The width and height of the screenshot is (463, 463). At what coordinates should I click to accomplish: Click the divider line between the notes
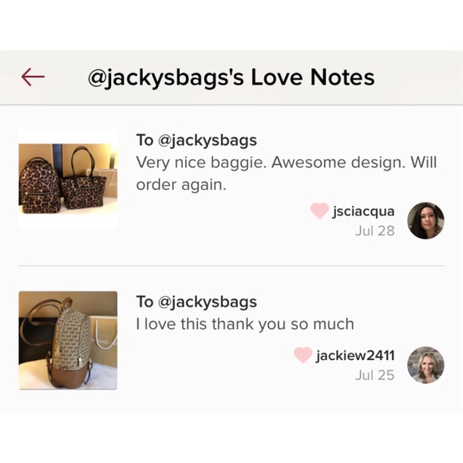click(231, 266)
